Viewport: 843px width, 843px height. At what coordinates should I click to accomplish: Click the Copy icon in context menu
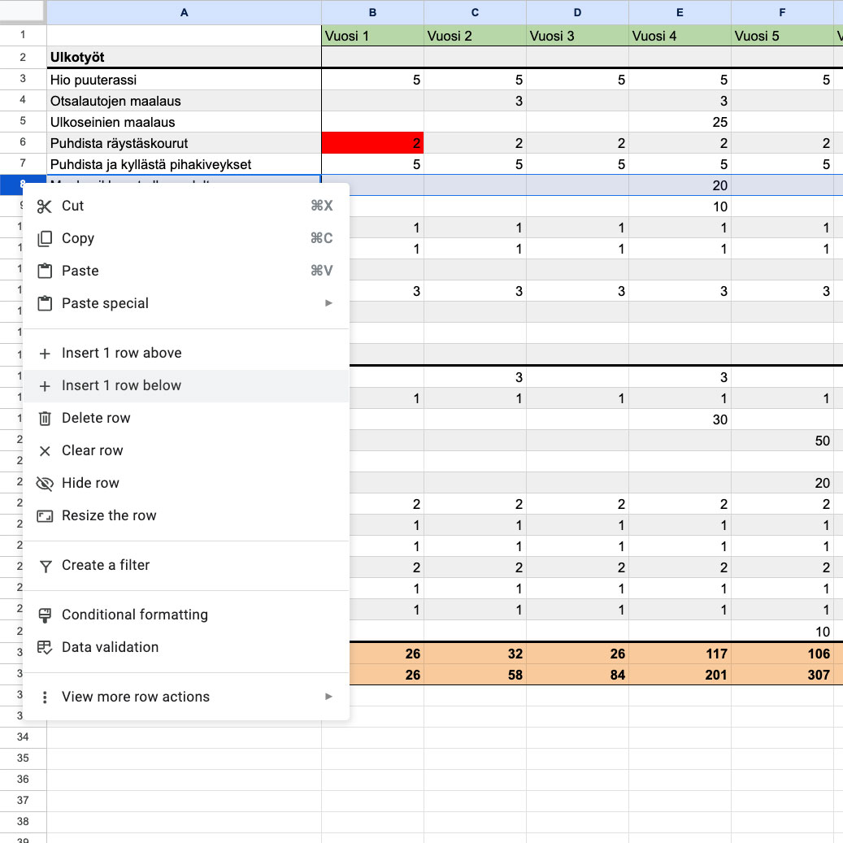[45, 239]
